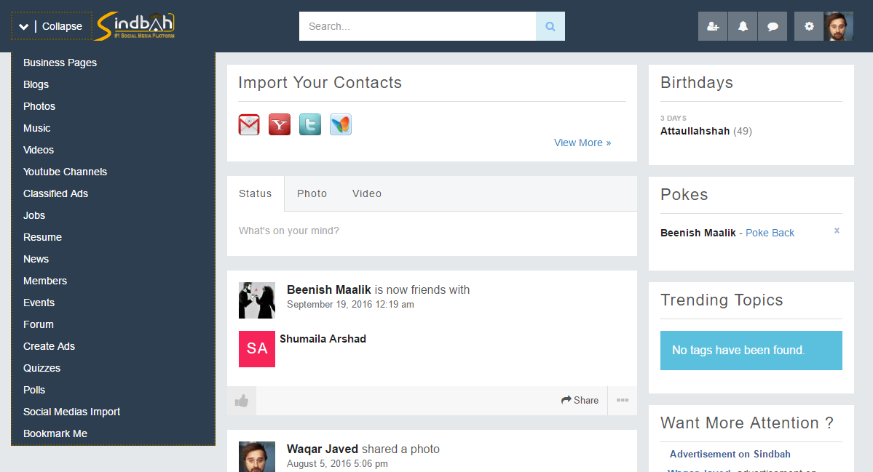Screen dimensions: 873x472
Task: Like Beenish Maalik's post with thumbs up
Action: coord(242,401)
